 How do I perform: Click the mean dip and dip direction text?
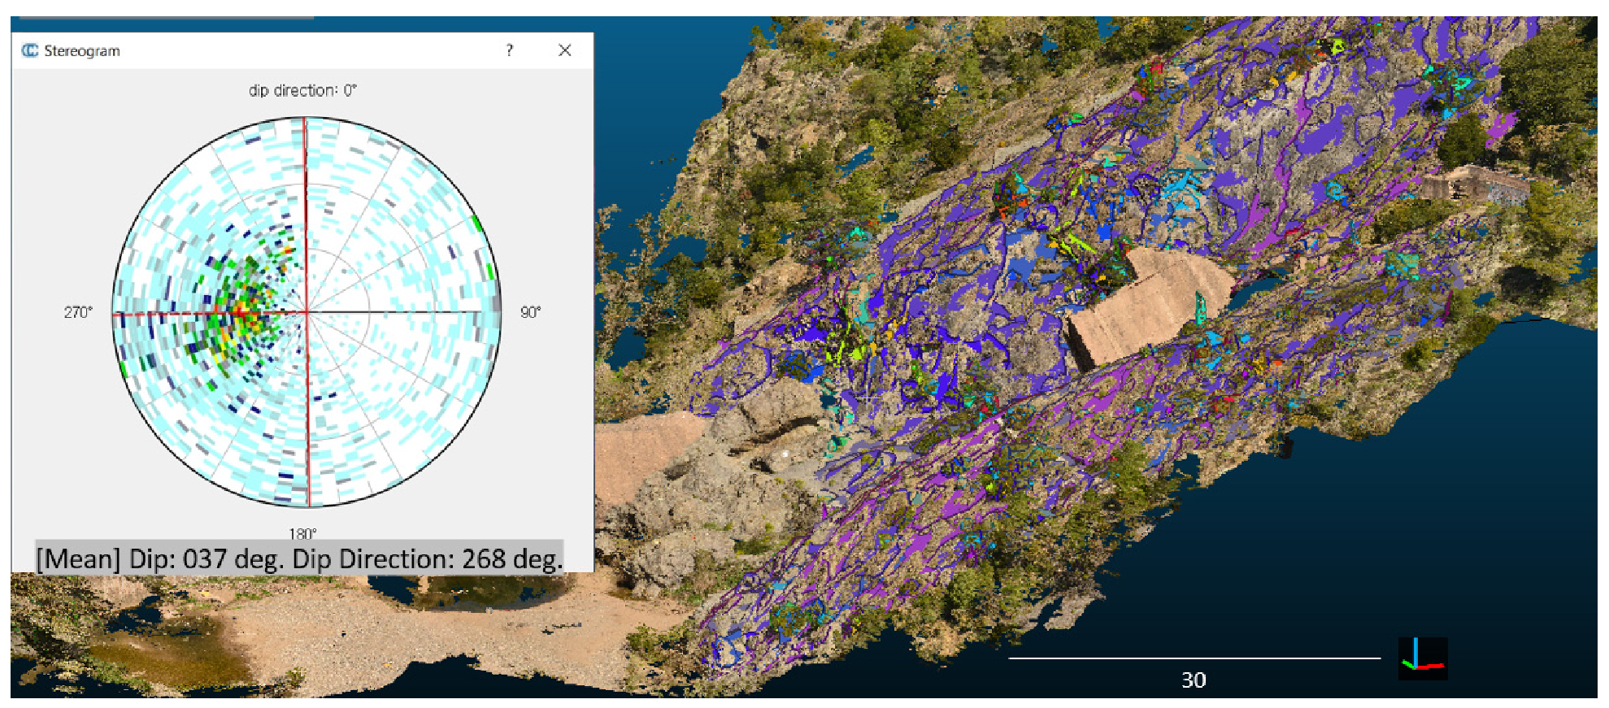coord(299,558)
